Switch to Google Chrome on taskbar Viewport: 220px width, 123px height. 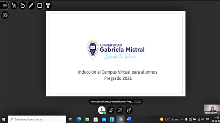click(120, 119)
